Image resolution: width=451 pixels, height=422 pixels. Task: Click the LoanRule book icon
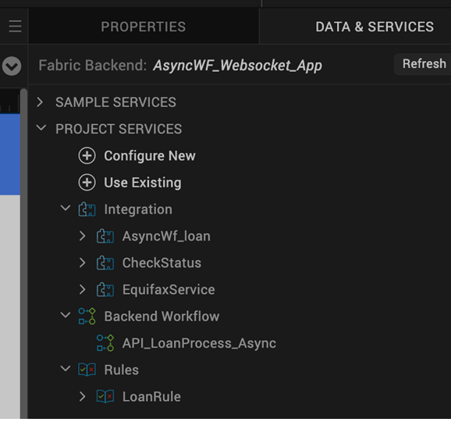pyautogui.click(x=105, y=396)
